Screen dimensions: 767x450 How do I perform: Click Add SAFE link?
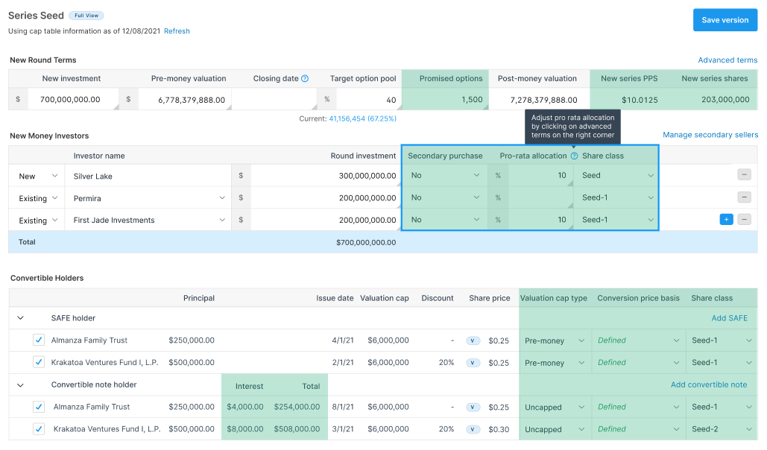pos(729,318)
